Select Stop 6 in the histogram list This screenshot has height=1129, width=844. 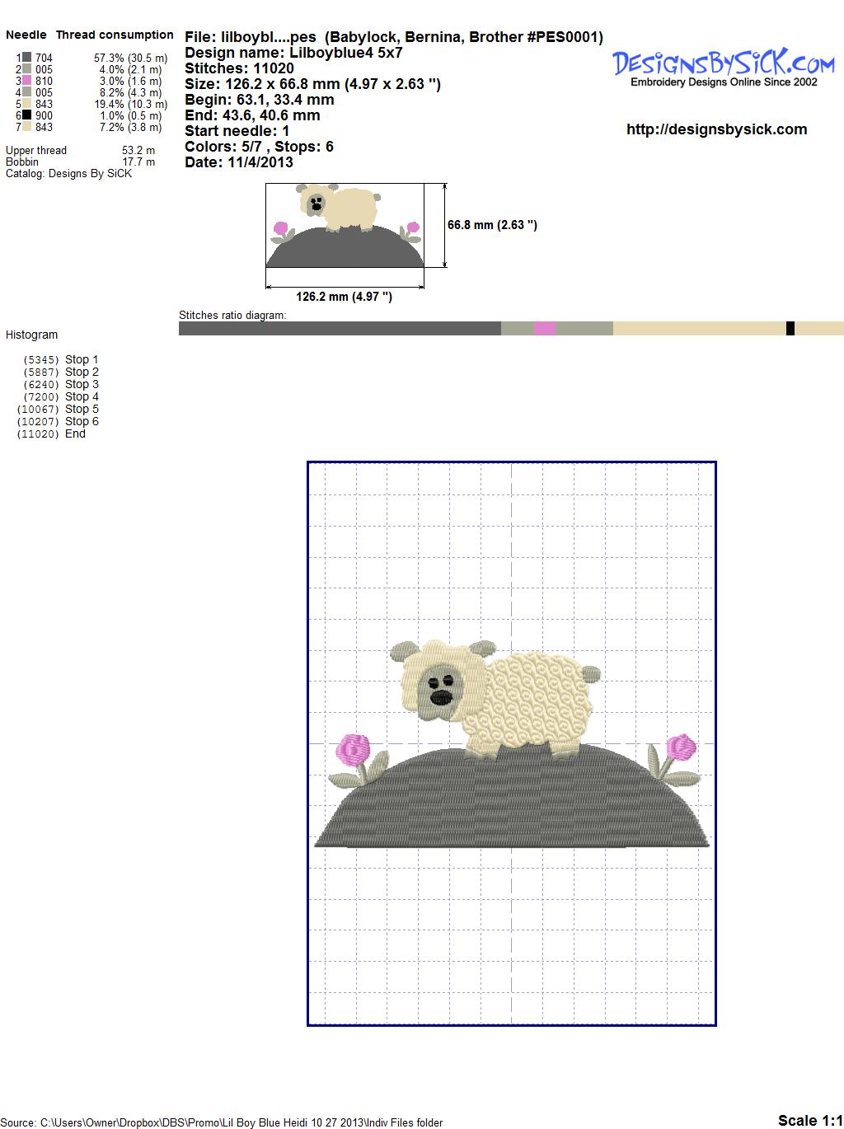[x=82, y=421]
